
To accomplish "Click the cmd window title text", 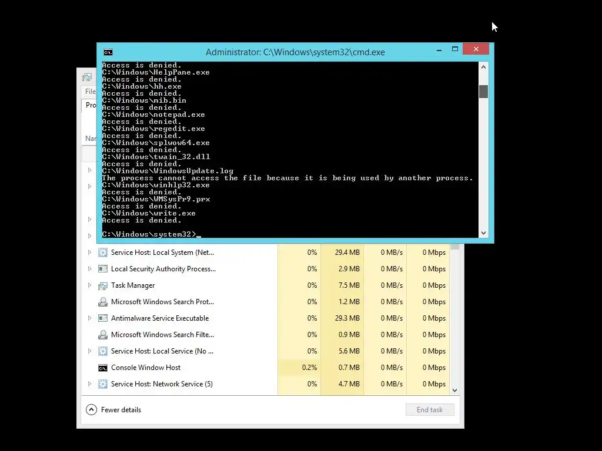I will coord(295,52).
